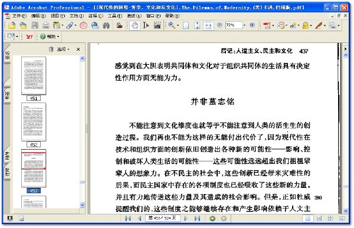Expand the Organizer dropdown arrow
The height and width of the screenshot is (228, 354).
63,25
